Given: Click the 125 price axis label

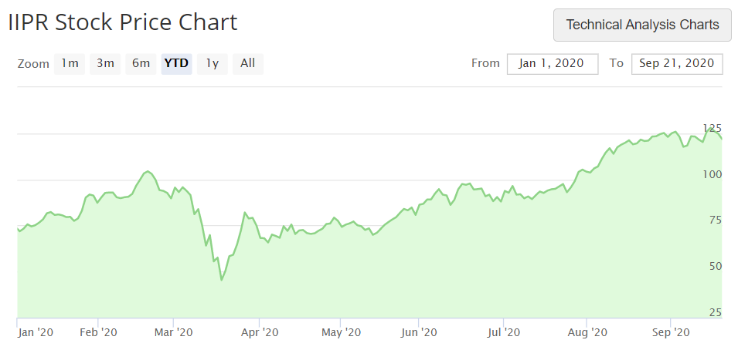Looking at the screenshot, I should pyautogui.click(x=712, y=128).
